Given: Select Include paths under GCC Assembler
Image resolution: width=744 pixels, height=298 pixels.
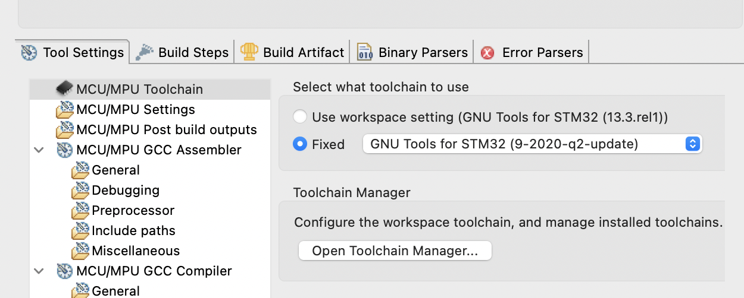Looking at the screenshot, I should click(x=134, y=231).
